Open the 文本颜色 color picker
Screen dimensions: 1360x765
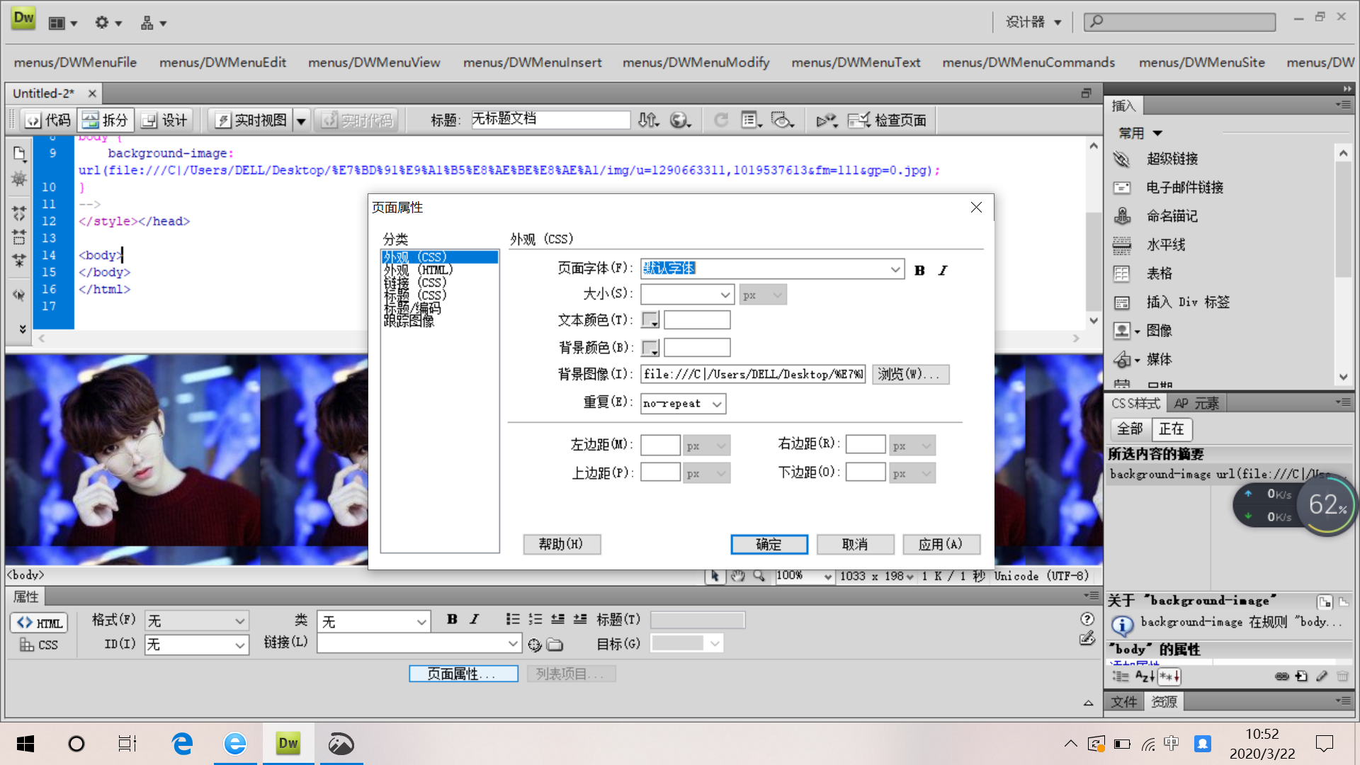649,319
